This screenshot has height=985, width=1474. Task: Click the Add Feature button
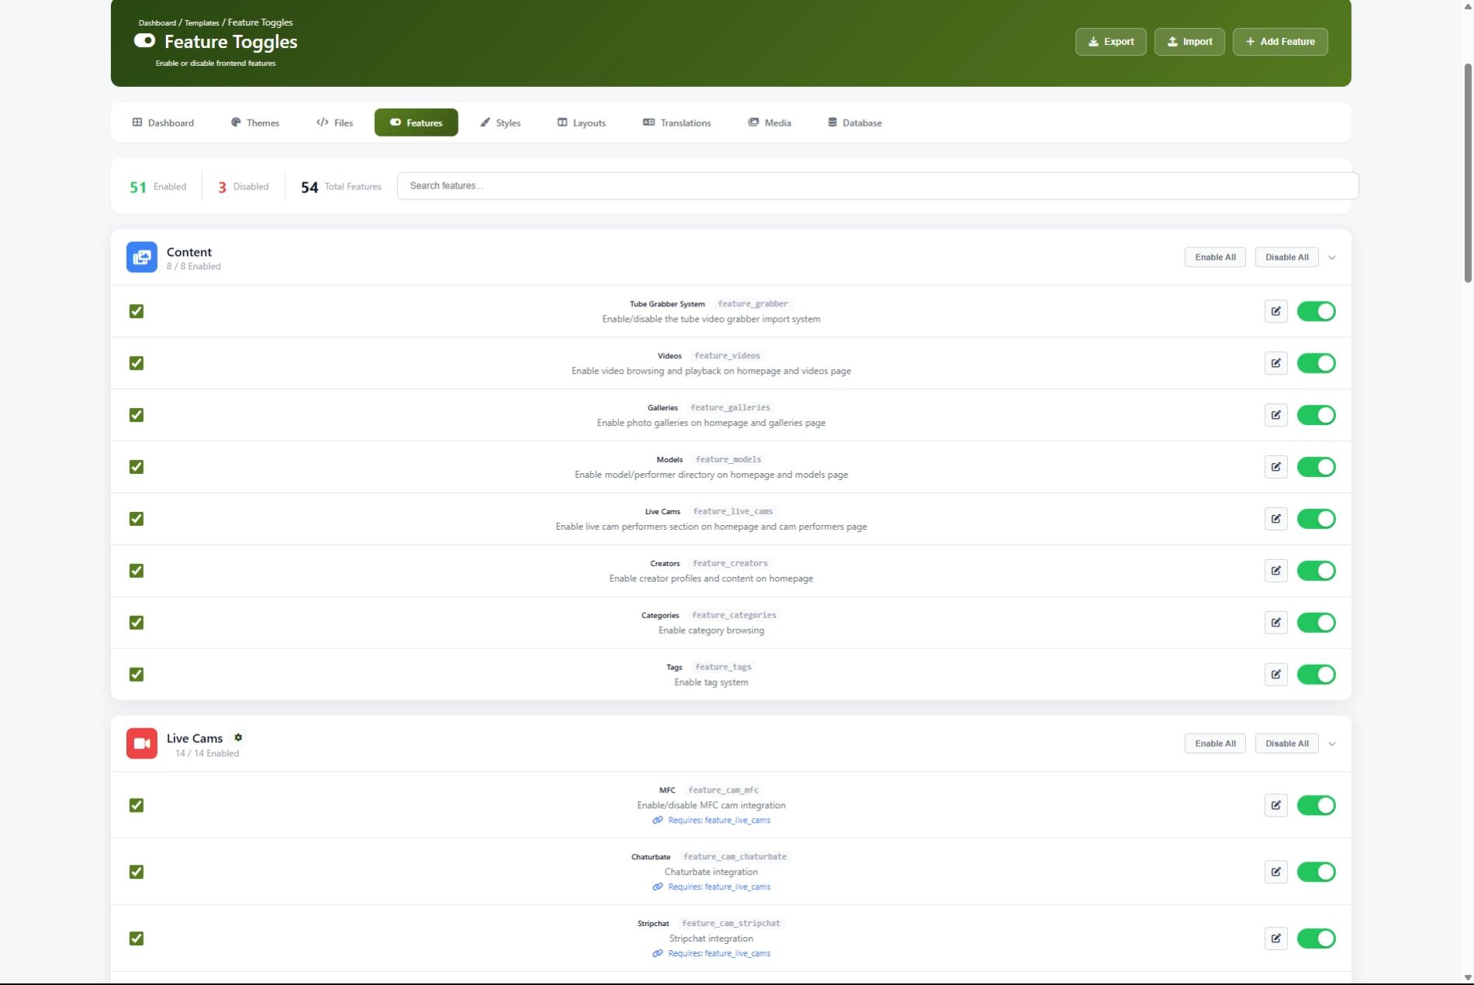coord(1280,42)
